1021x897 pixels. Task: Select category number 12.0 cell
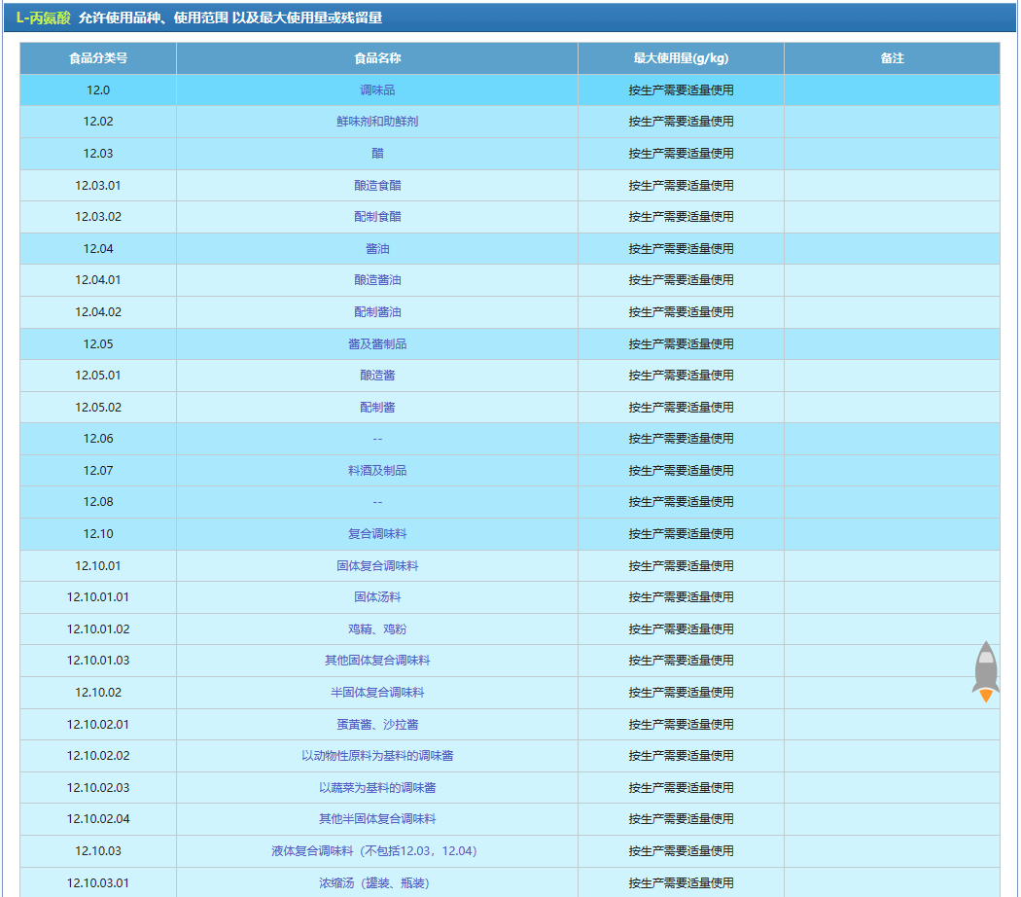tap(97, 90)
